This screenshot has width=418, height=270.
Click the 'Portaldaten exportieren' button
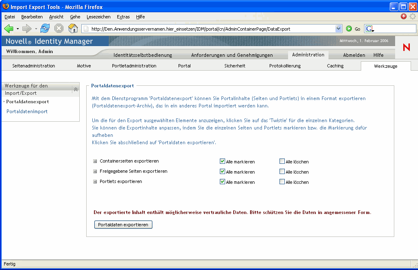(123, 225)
